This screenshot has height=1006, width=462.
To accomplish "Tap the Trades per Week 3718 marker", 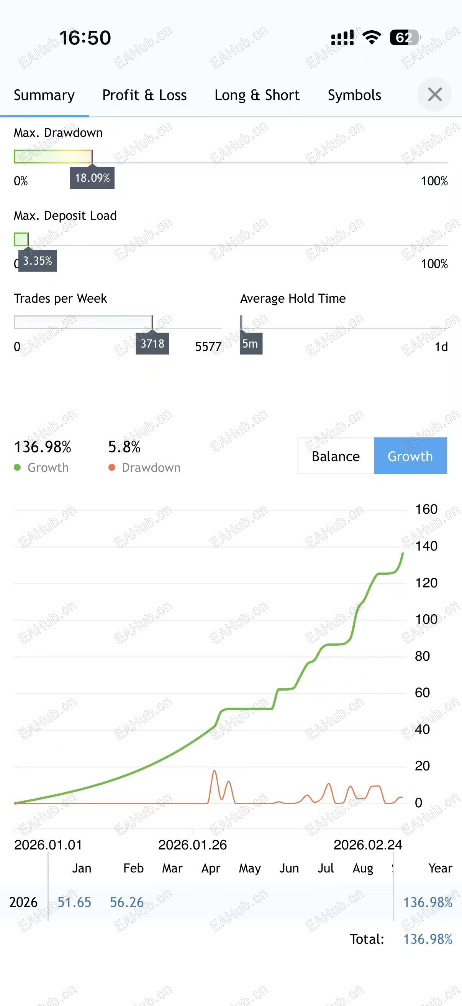I will click(x=152, y=344).
